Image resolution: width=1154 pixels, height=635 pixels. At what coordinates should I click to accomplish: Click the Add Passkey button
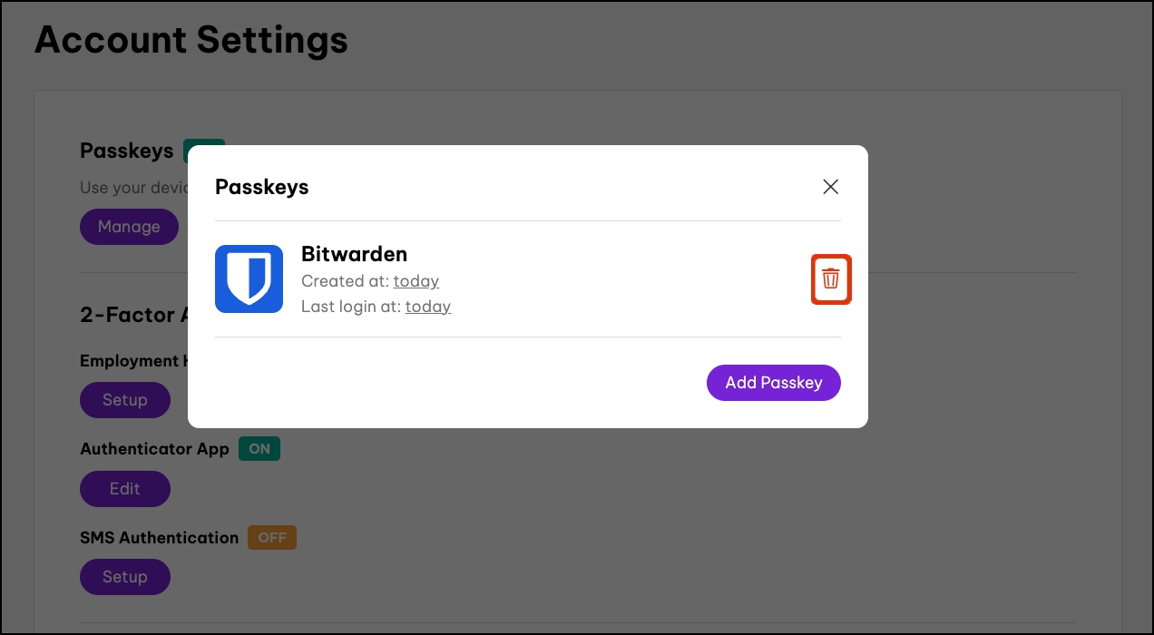click(x=773, y=383)
